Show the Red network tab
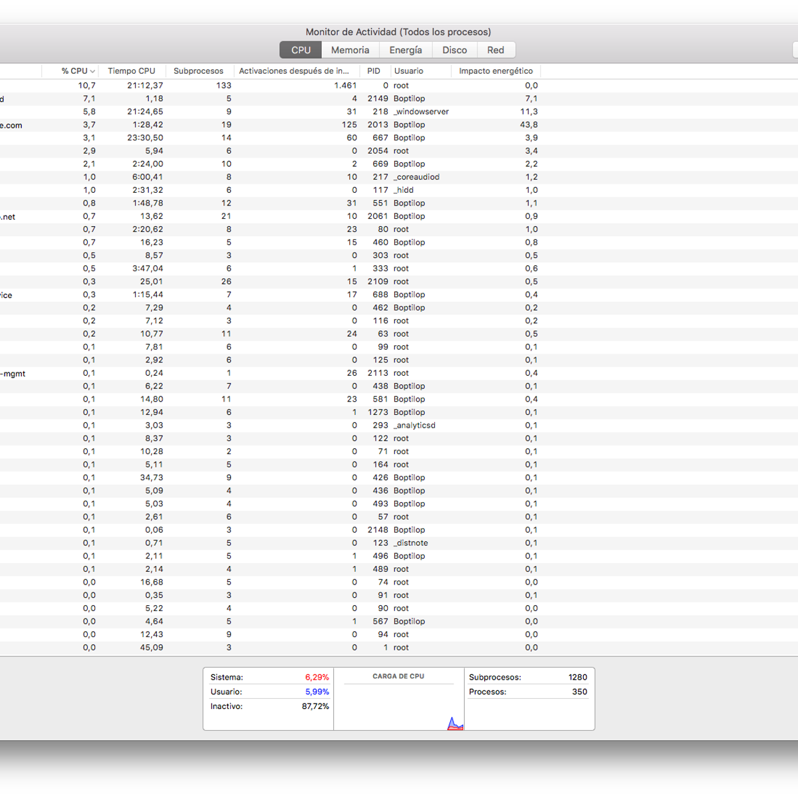Screen dimensions: 798x798 [495, 50]
